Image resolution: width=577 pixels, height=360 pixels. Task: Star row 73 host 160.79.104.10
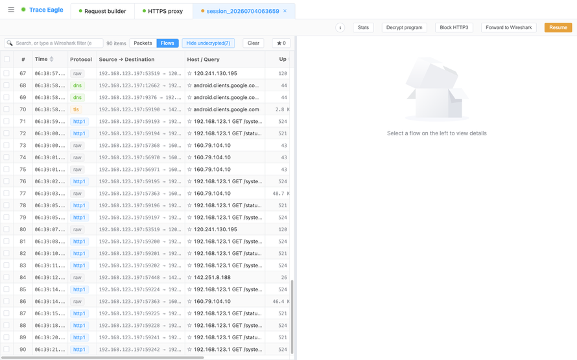tap(189, 146)
